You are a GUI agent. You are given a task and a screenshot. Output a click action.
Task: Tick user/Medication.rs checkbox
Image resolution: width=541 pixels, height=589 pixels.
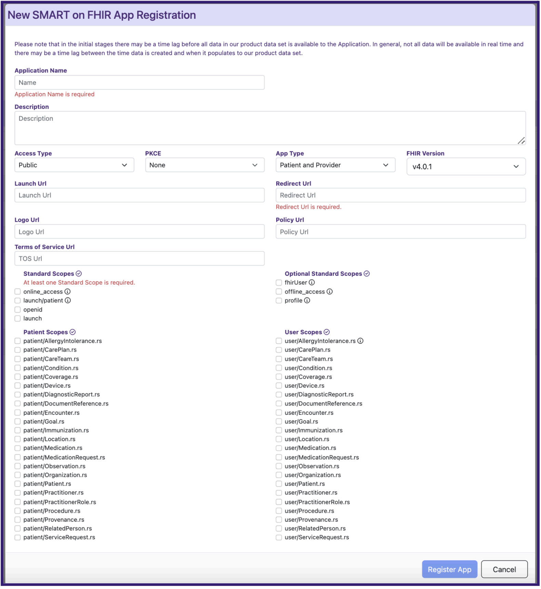pos(279,448)
